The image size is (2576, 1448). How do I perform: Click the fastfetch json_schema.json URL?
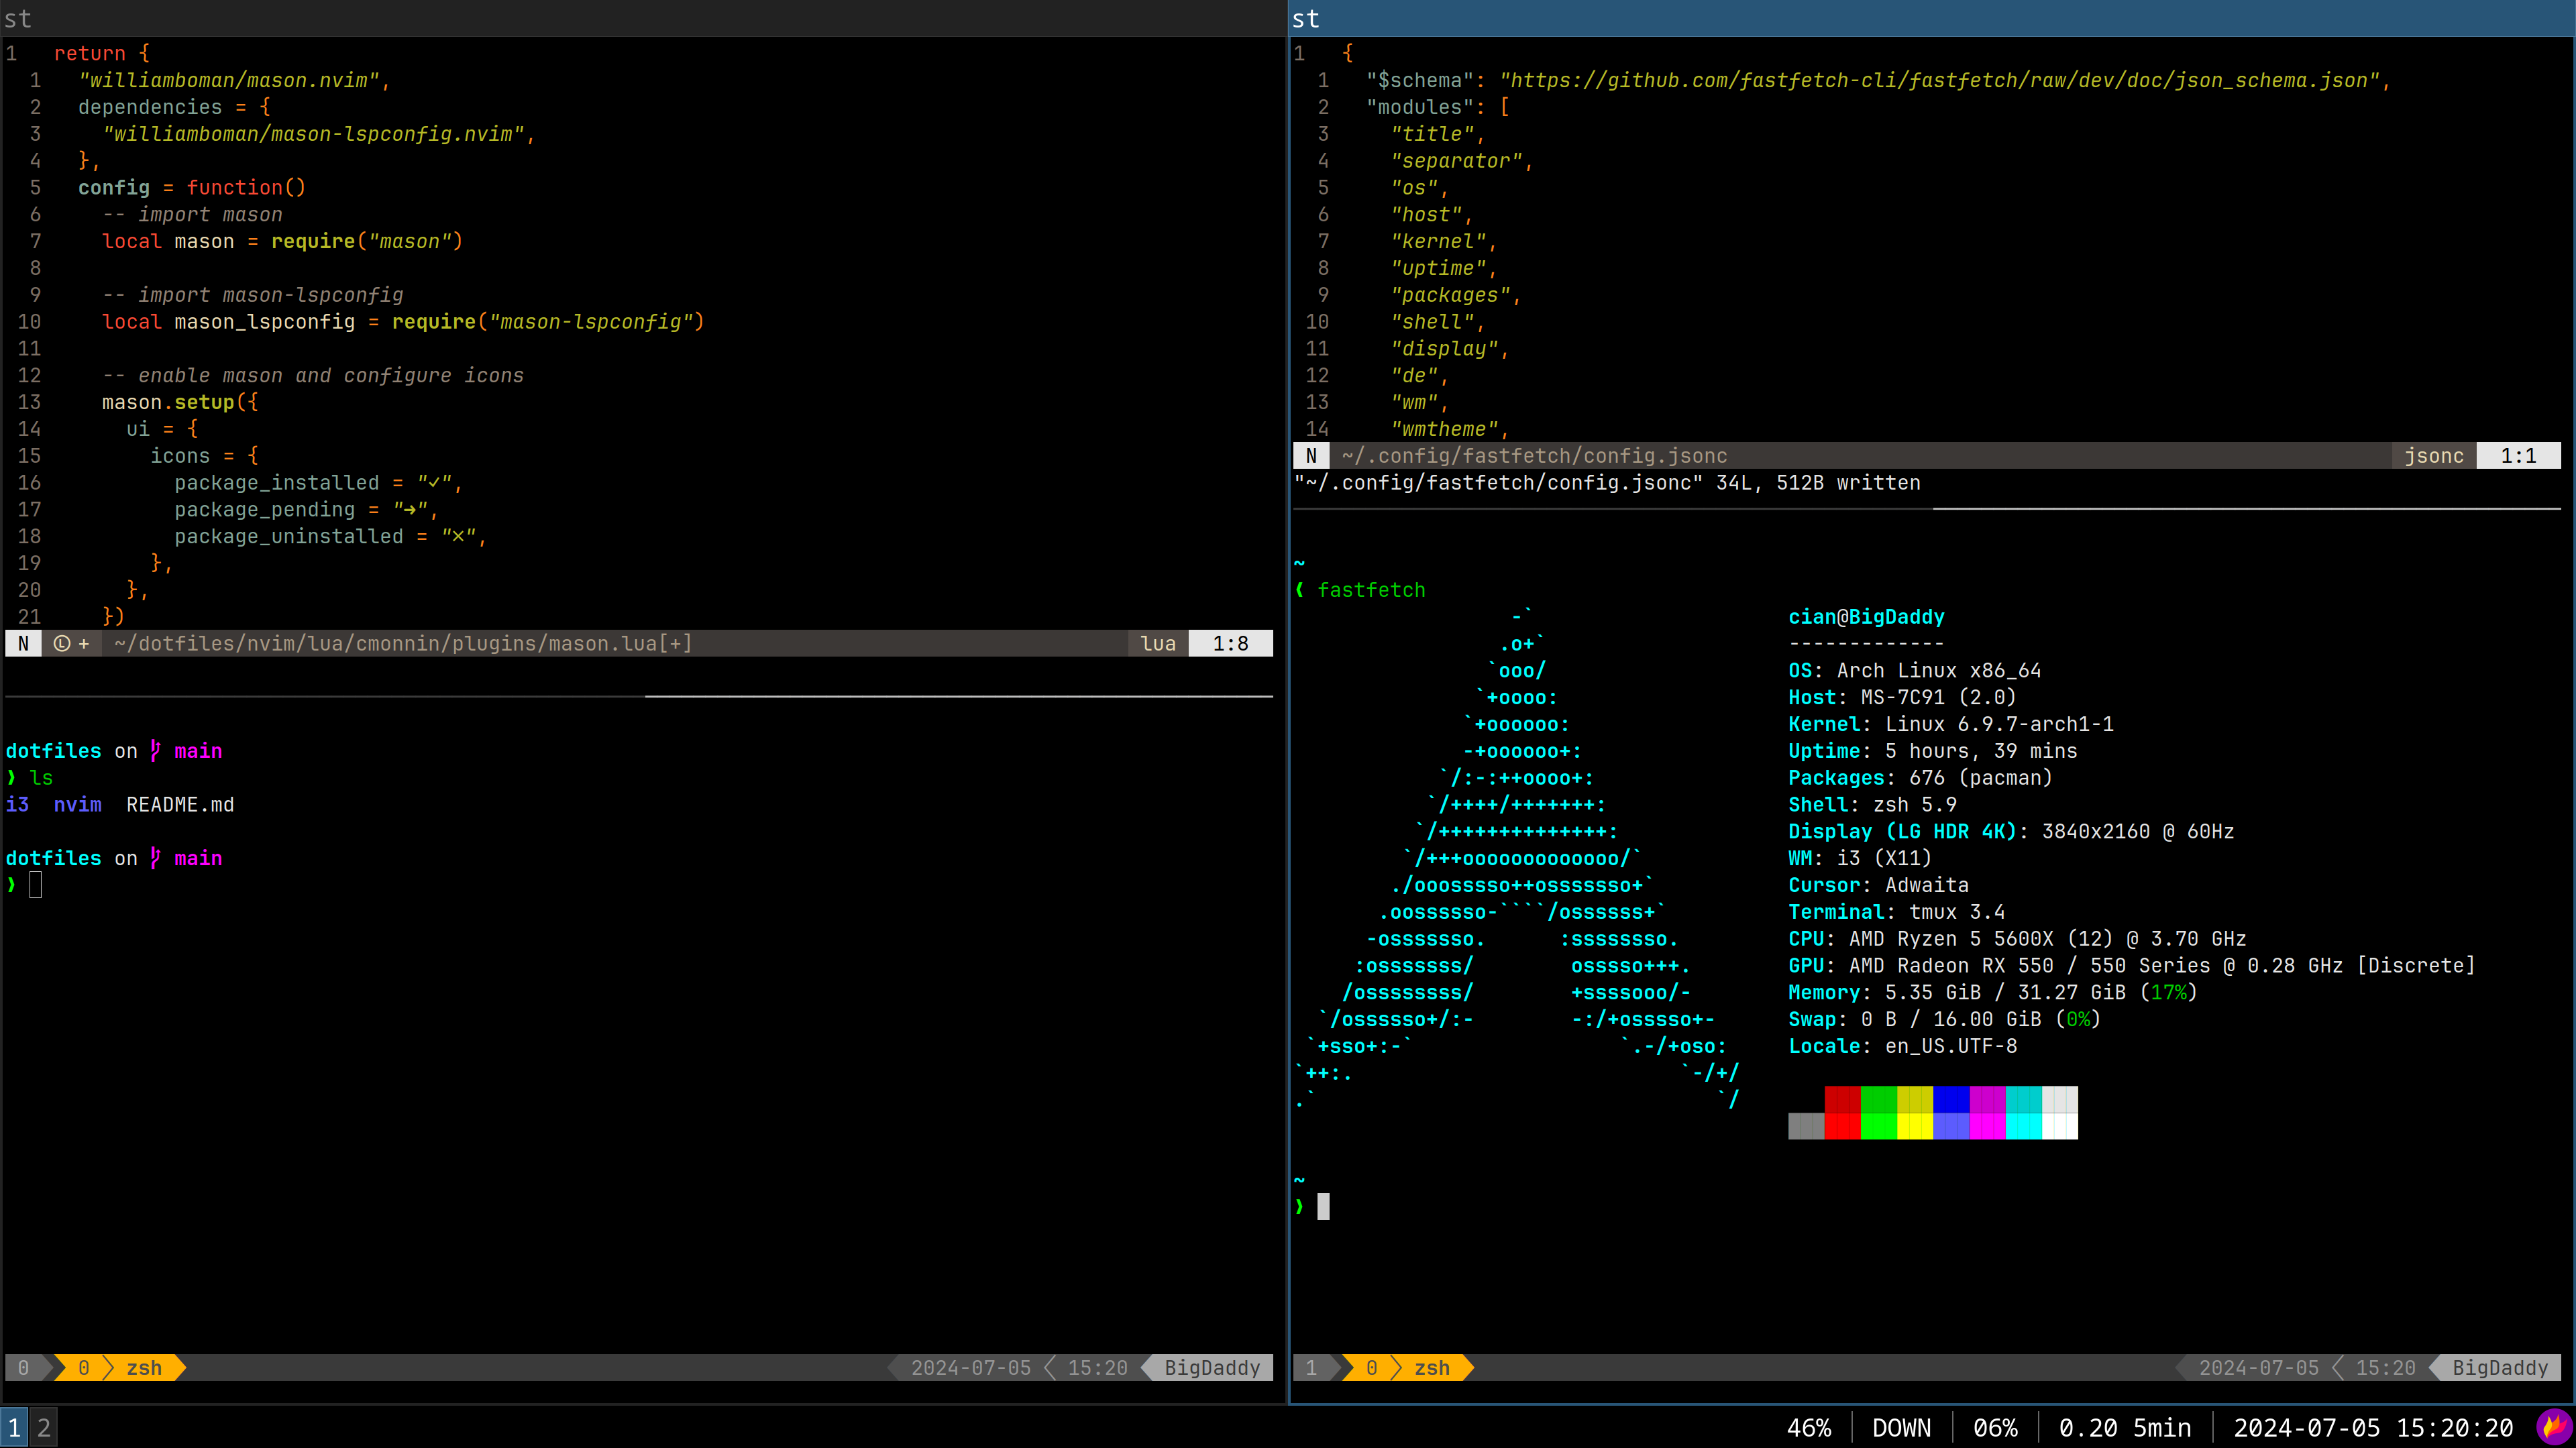[x=1939, y=80]
